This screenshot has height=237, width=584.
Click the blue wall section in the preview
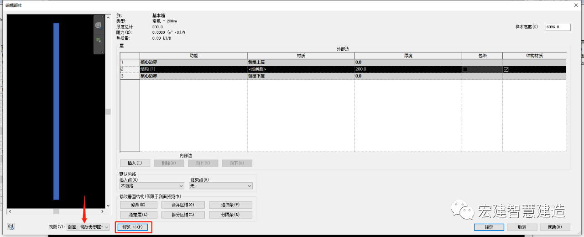(56, 111)
